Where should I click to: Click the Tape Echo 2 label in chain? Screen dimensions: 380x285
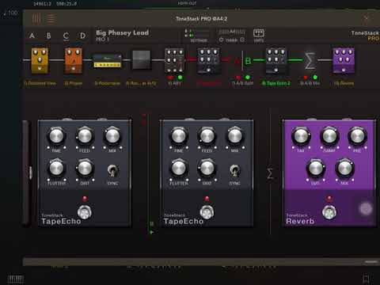point(275,83)
